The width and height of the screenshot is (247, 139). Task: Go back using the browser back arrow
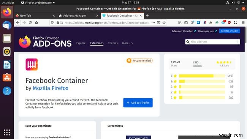click(18, 23)
